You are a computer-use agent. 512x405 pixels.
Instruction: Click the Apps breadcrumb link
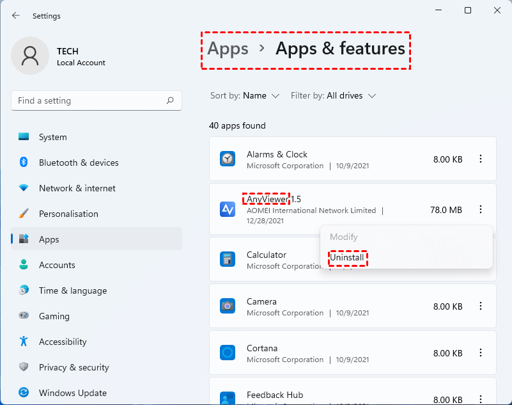(x=228, y=49)
